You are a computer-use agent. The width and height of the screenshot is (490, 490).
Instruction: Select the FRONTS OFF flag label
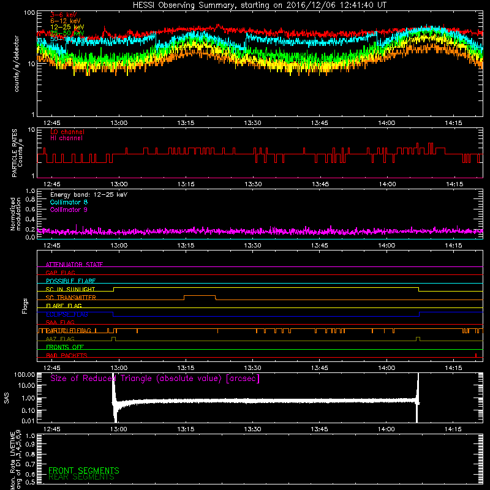[65, 347]
